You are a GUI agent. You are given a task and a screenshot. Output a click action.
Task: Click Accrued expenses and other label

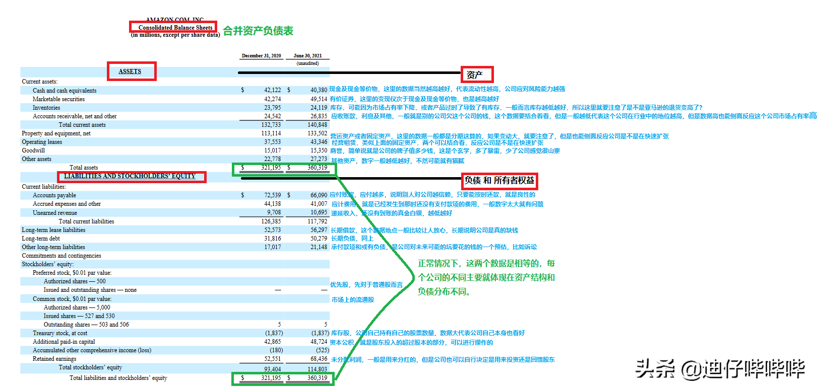pyautogui.click(x=67, y=204)
